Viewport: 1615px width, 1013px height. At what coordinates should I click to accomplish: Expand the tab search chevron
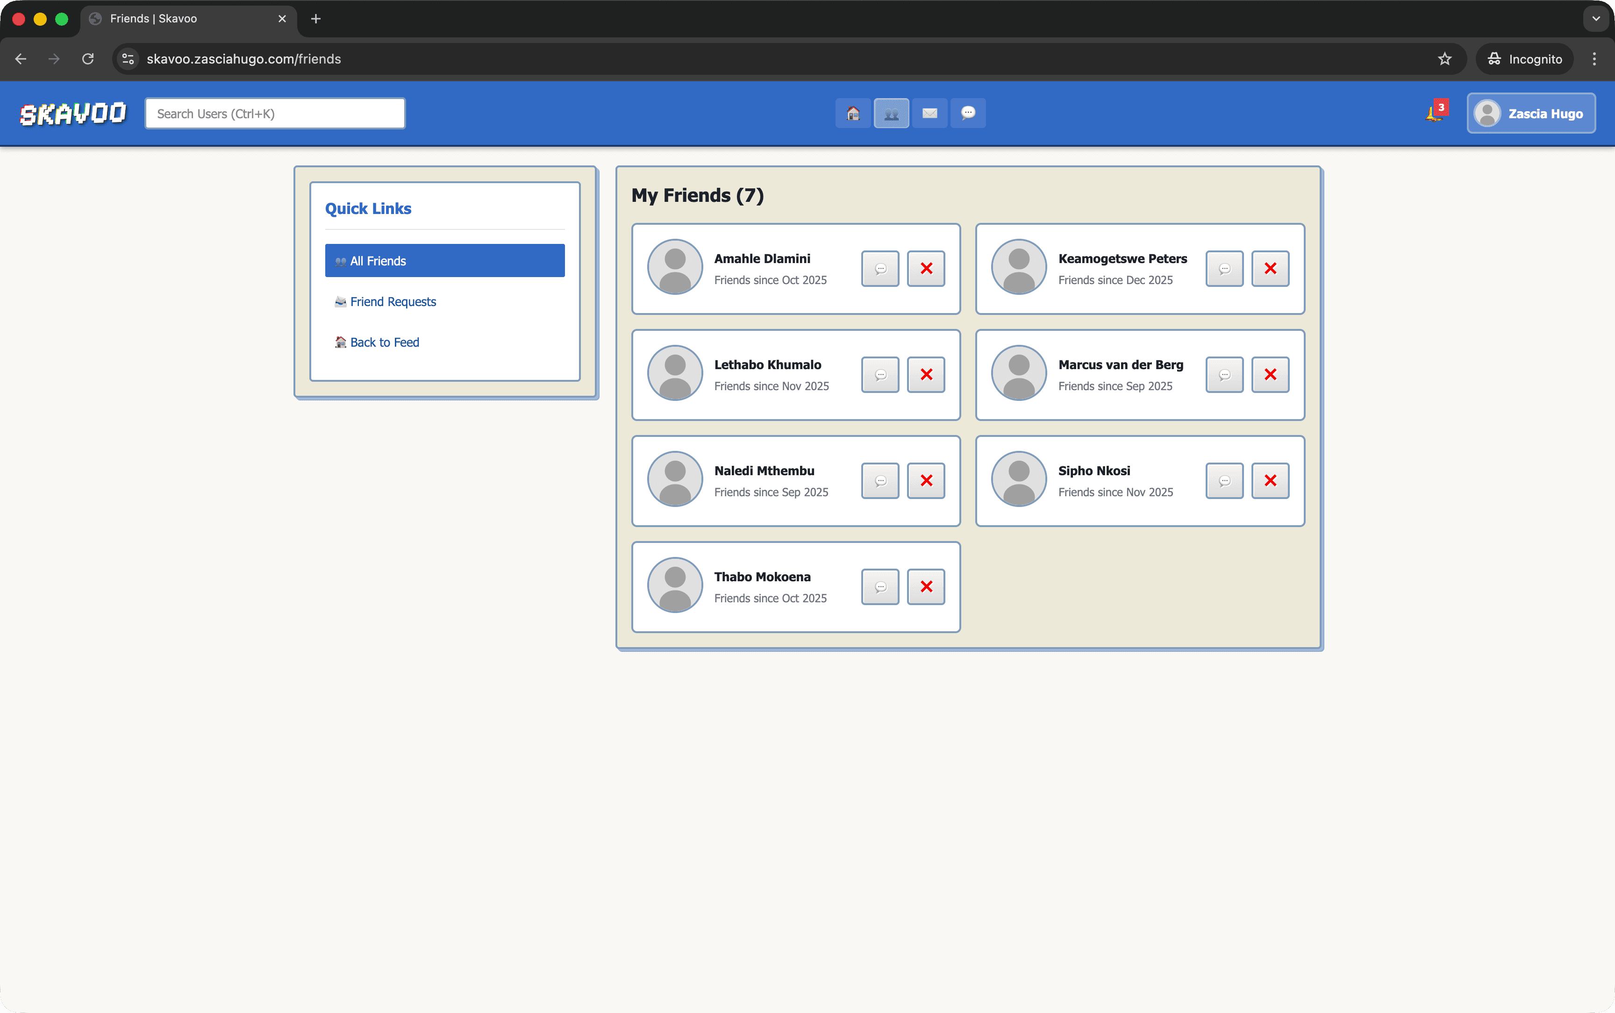[1595, 19]
